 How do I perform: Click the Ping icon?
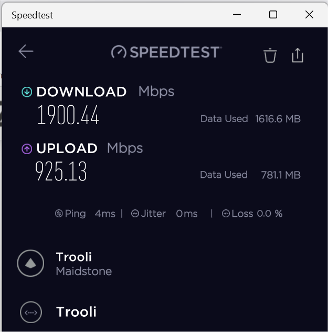[x=59, y=214]
